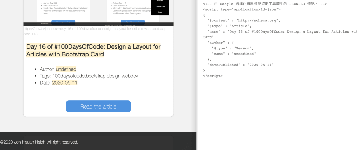Click the Tags line 100daysofcode,bootstrap,design,webdev
Screen dimensions: 357x150
pos(89,76)
